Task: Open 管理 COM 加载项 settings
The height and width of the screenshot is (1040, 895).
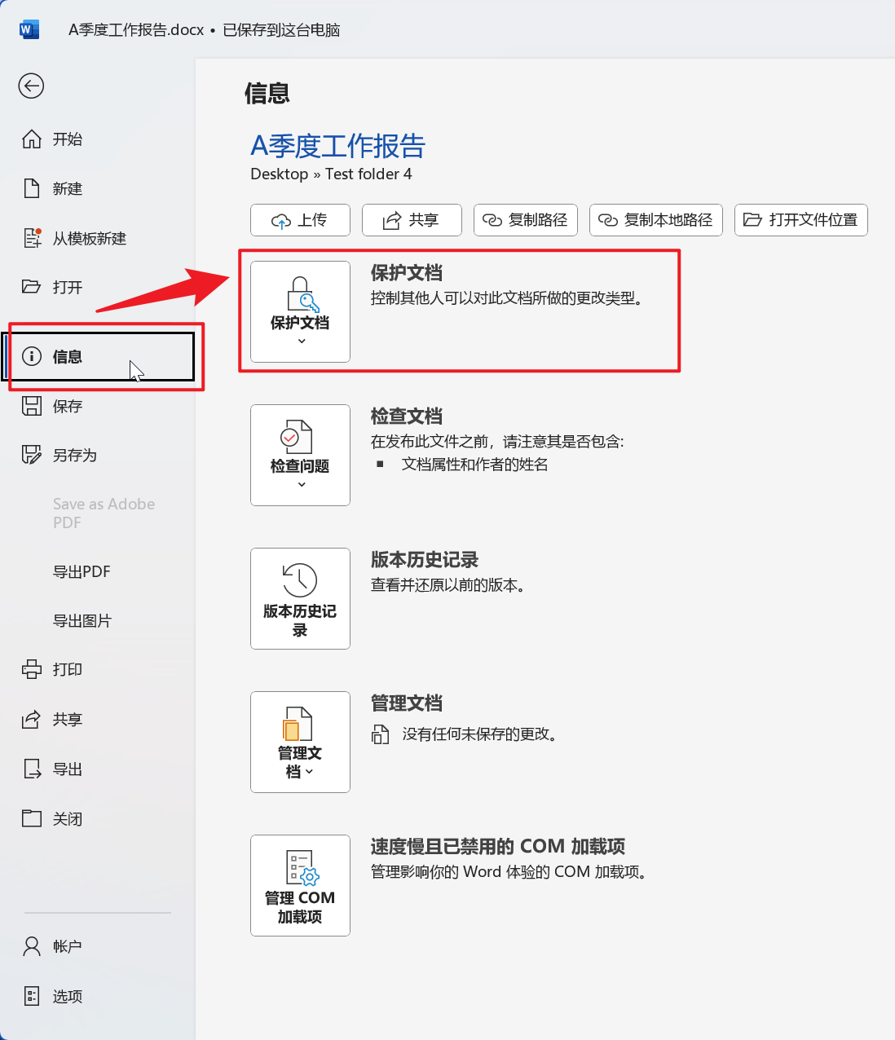Action: pos(299,885)
